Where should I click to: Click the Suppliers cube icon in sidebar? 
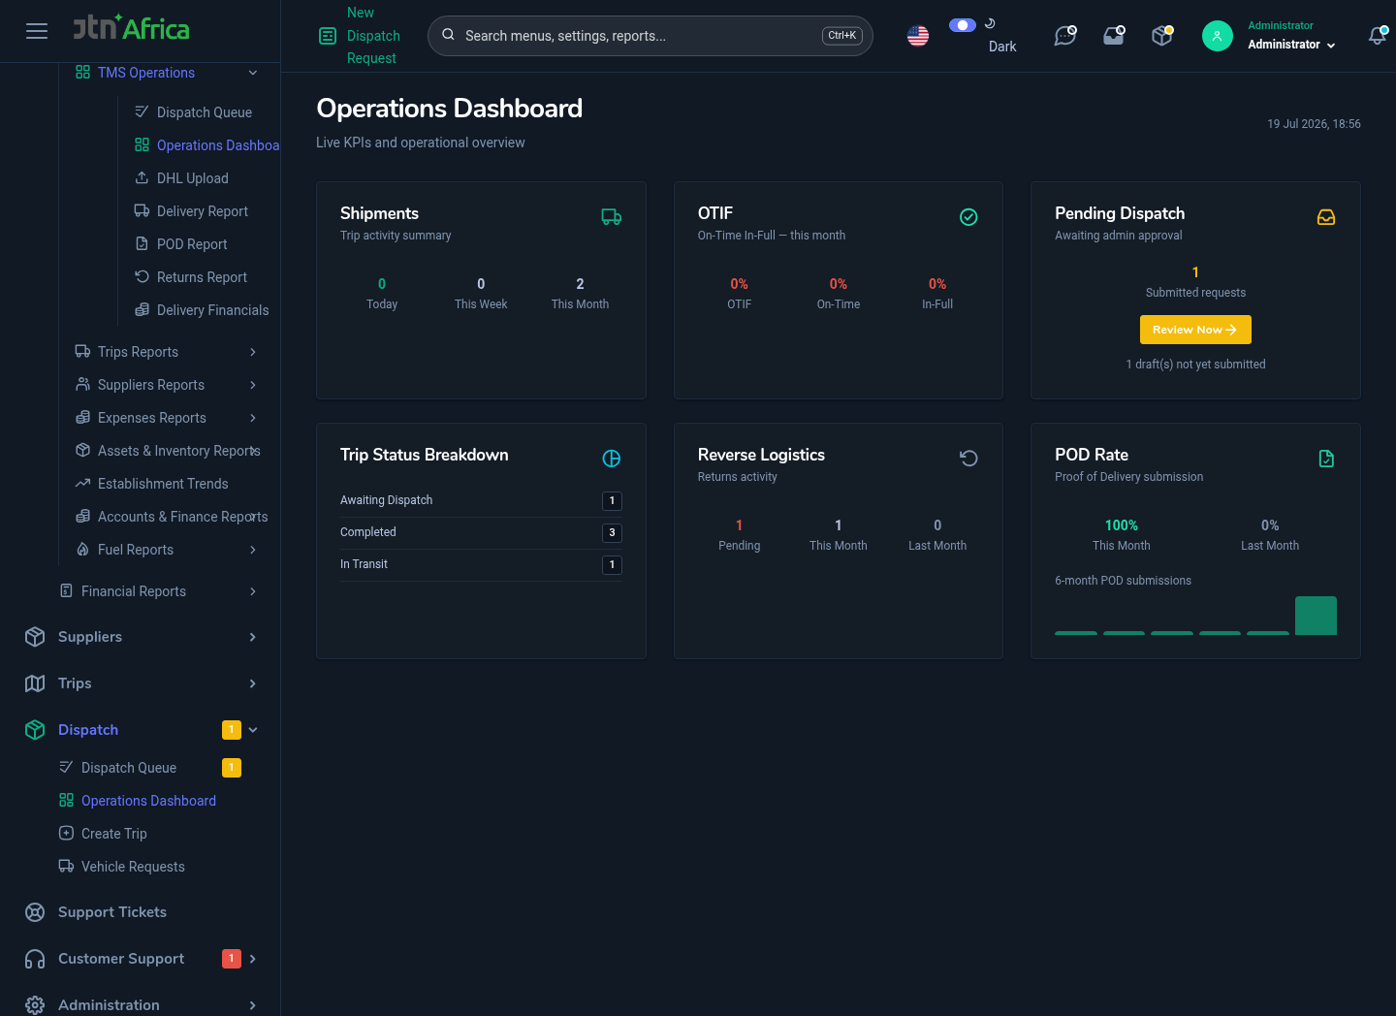tap(35, 637)
